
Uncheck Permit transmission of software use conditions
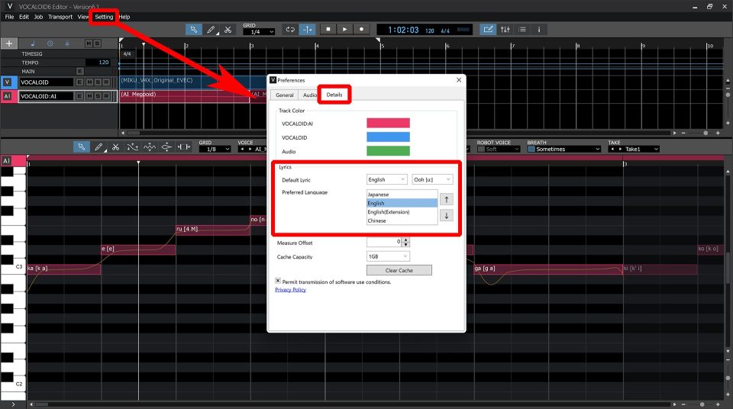point(278,281)
